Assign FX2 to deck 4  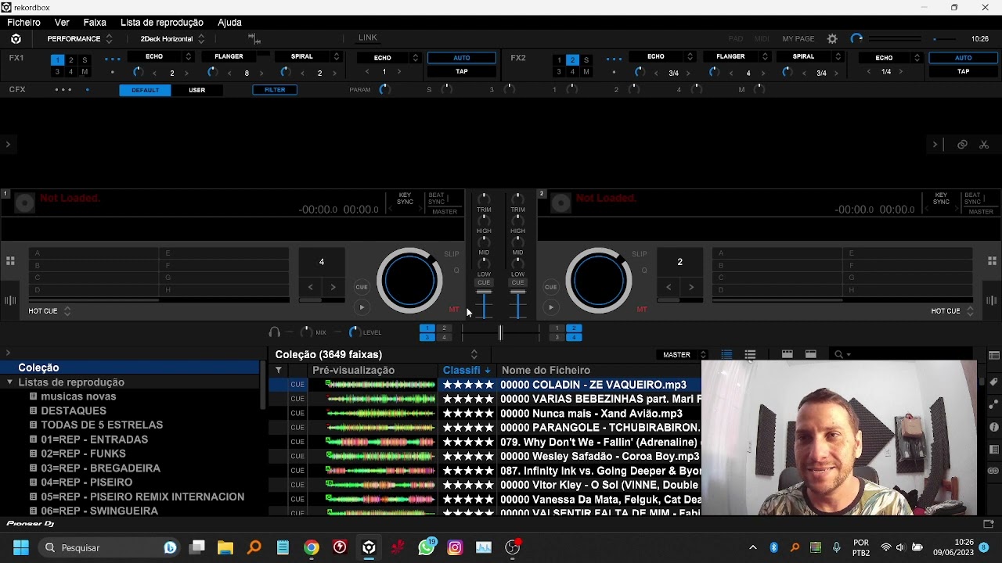[x=572, y=72]
